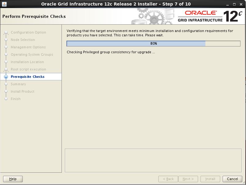Click the Help button
246x185 pixels.
13,179
